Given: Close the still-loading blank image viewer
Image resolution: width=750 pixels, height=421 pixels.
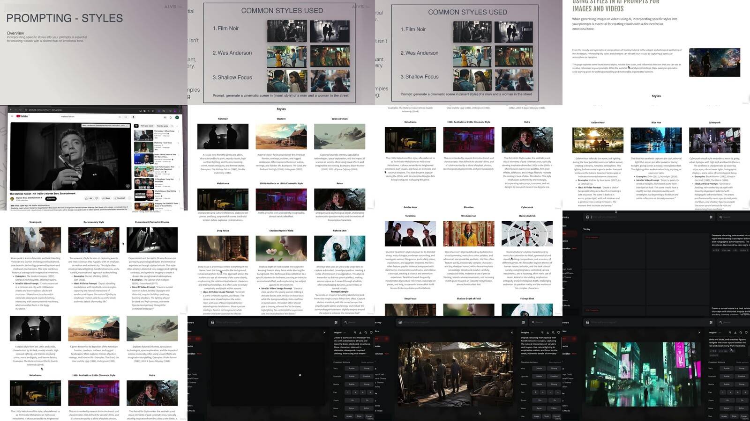Looking at the screenshot, I should point(324,333).
